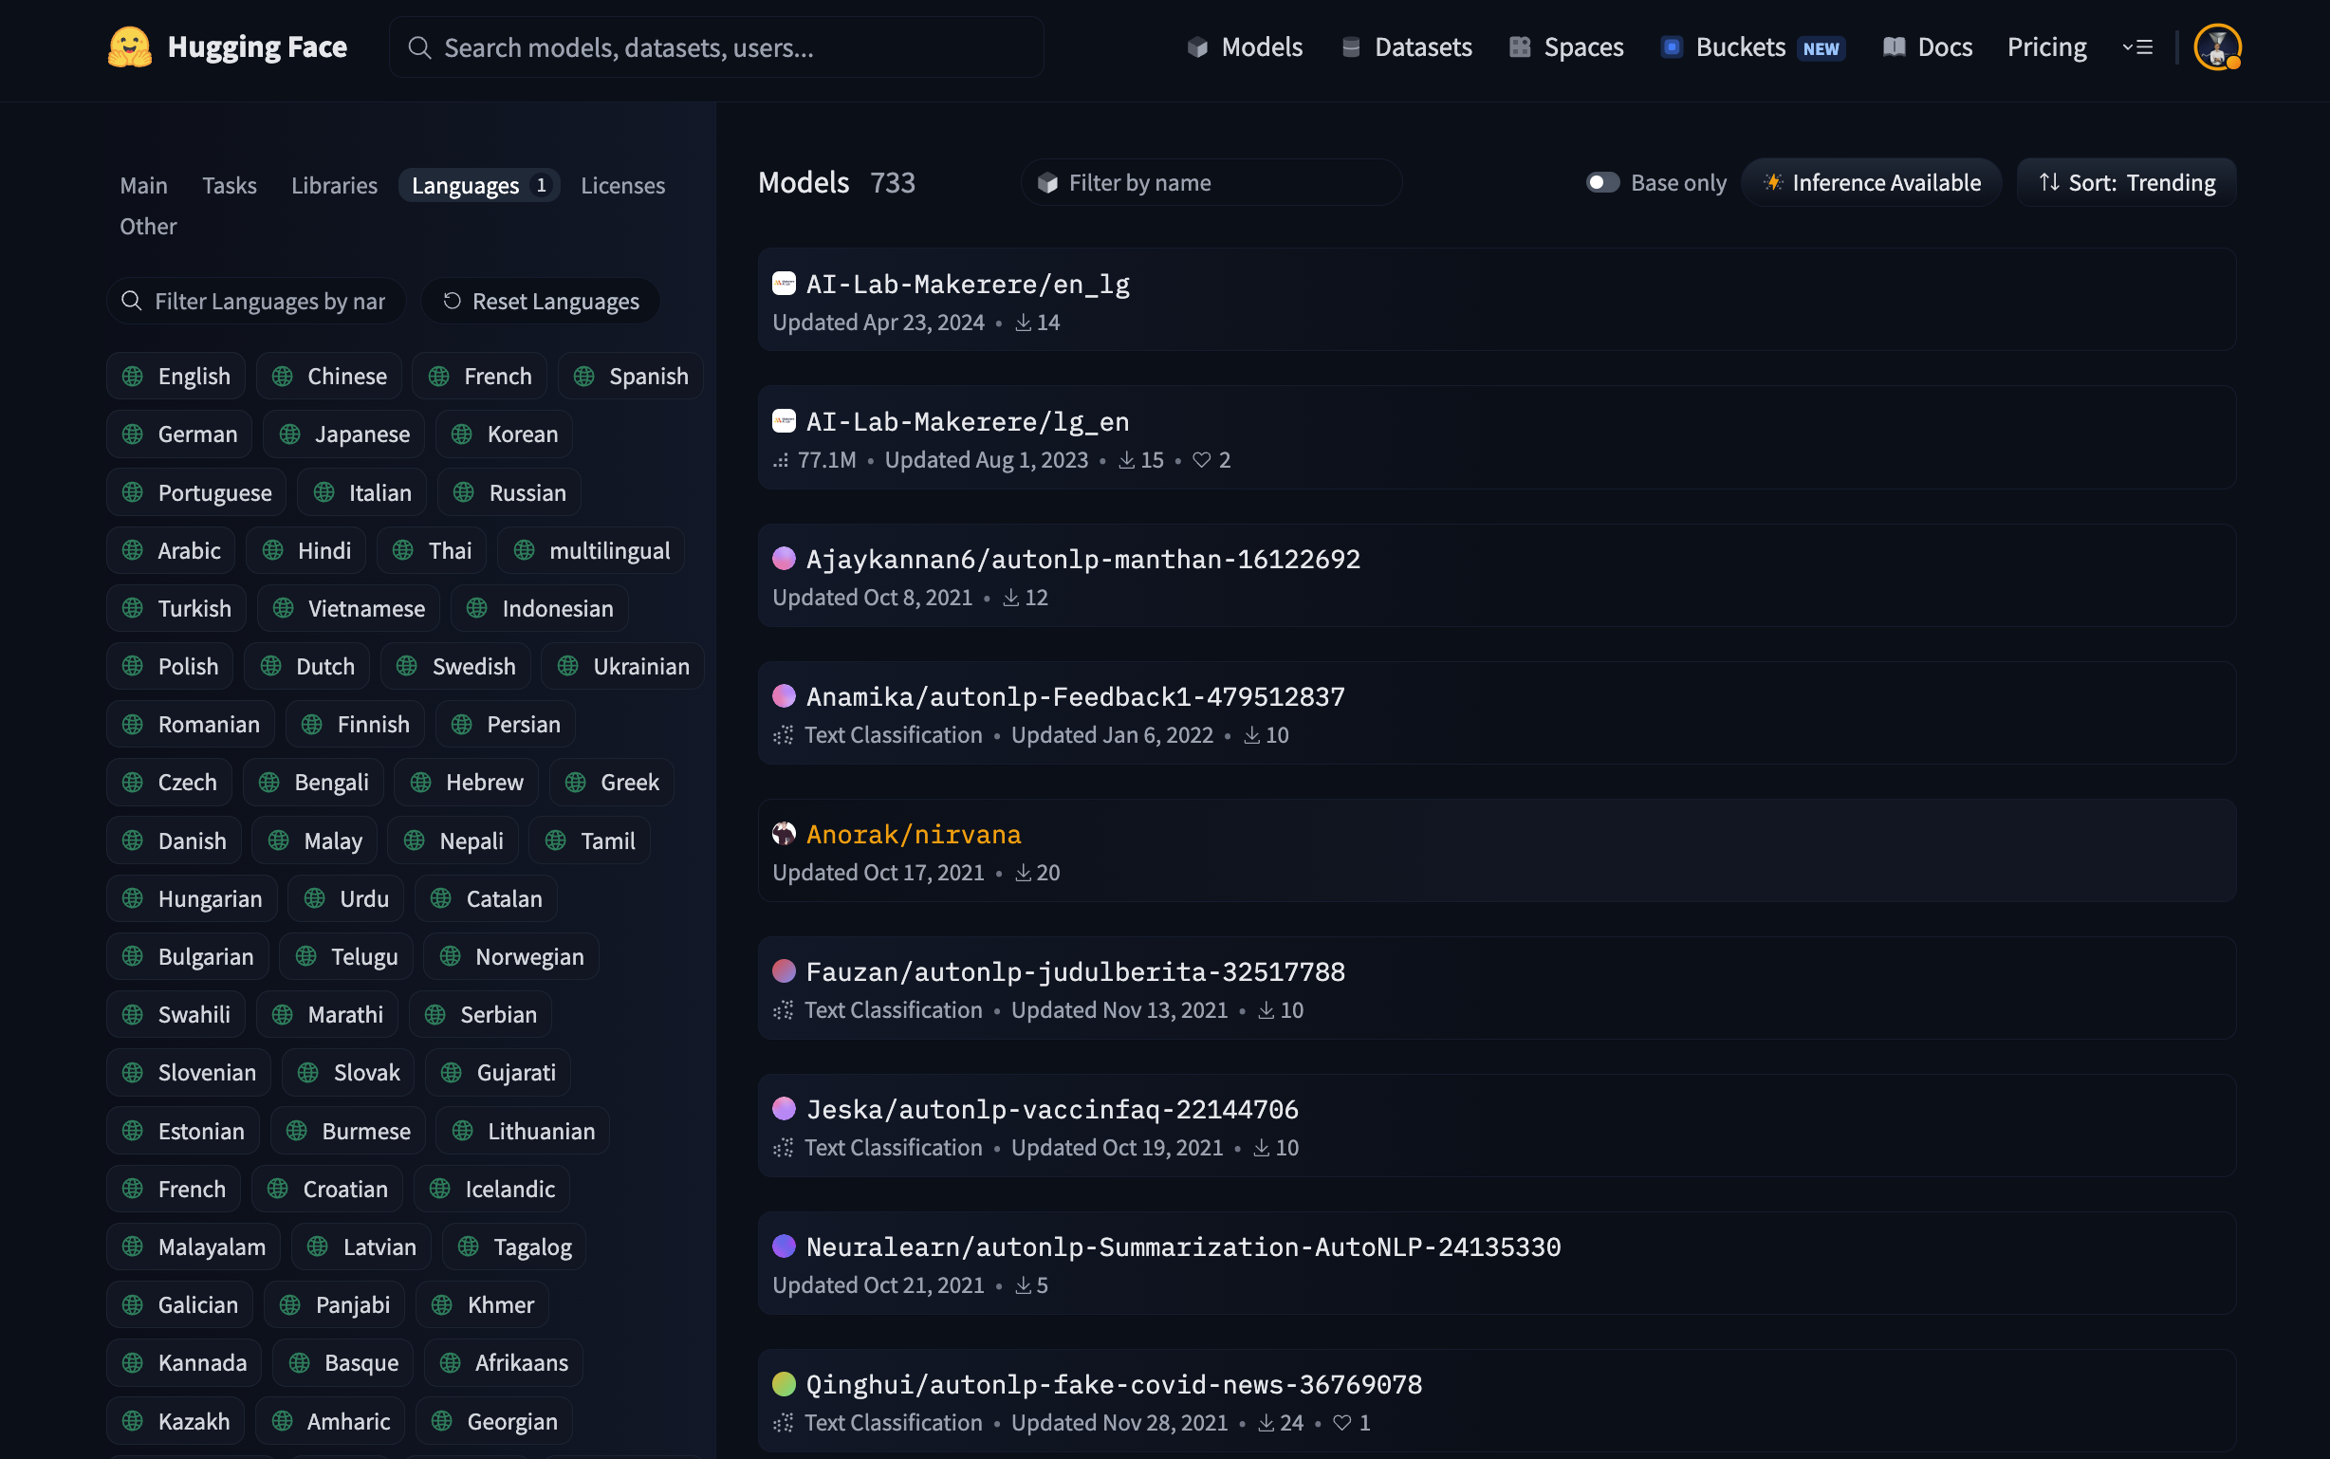Select the Japanese language filter

pos(343,434)
